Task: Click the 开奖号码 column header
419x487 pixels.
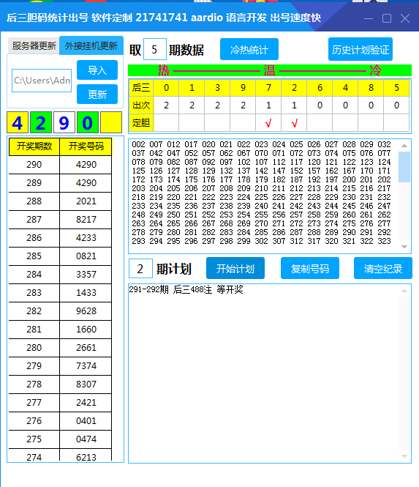Action: point(86,146)
